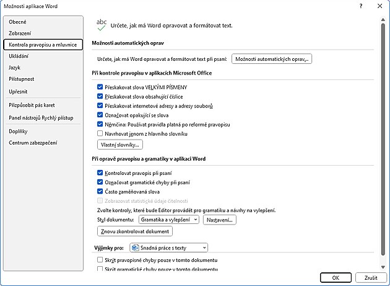Uncheck Často zaměňovaná slova
Viewport: 390px width, 286px height.
point(100,192)
